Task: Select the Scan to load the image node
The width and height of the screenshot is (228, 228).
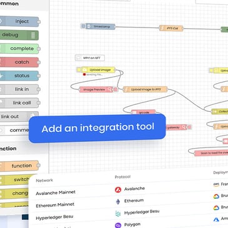Action: [x=211, y=153]
